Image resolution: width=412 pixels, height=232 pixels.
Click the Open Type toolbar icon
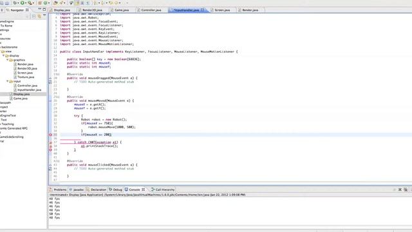[x=55, y=3]
